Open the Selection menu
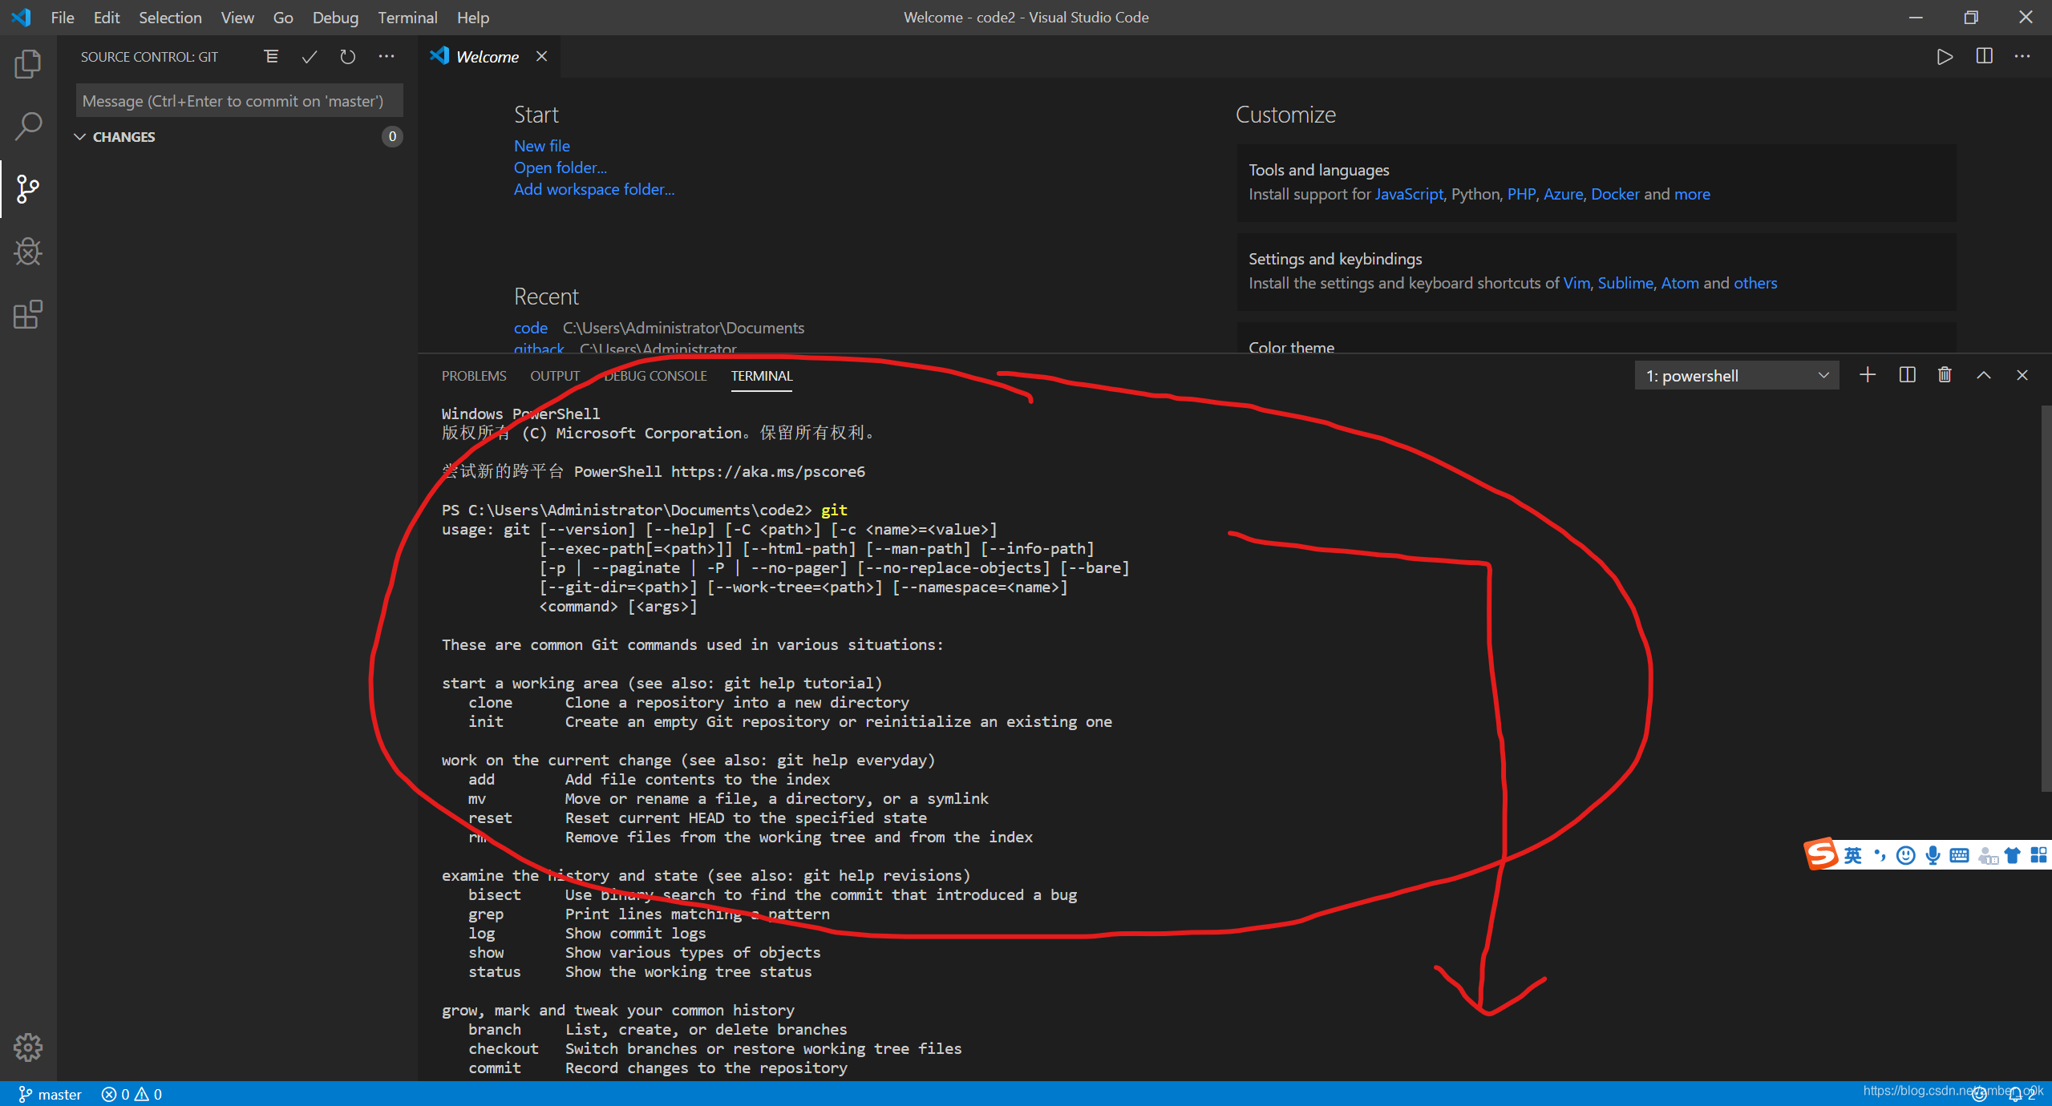The height and width of the screenshot is (1106, 2052). [170, 18]
